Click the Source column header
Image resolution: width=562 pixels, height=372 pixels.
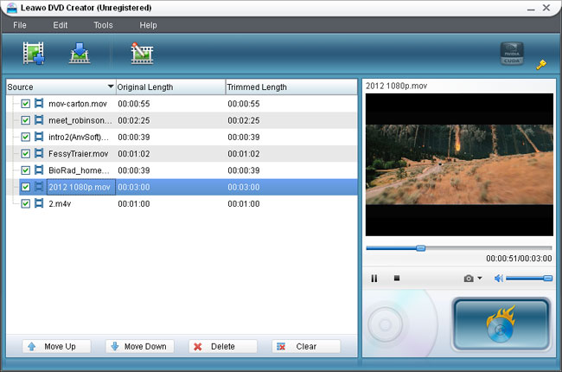pyautogui.click(x=61, y=87)
